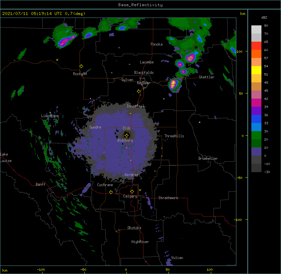281x274 pixels.
Task: Click the yellow diamond marker near RockyMH
Action: click(81, 66)
